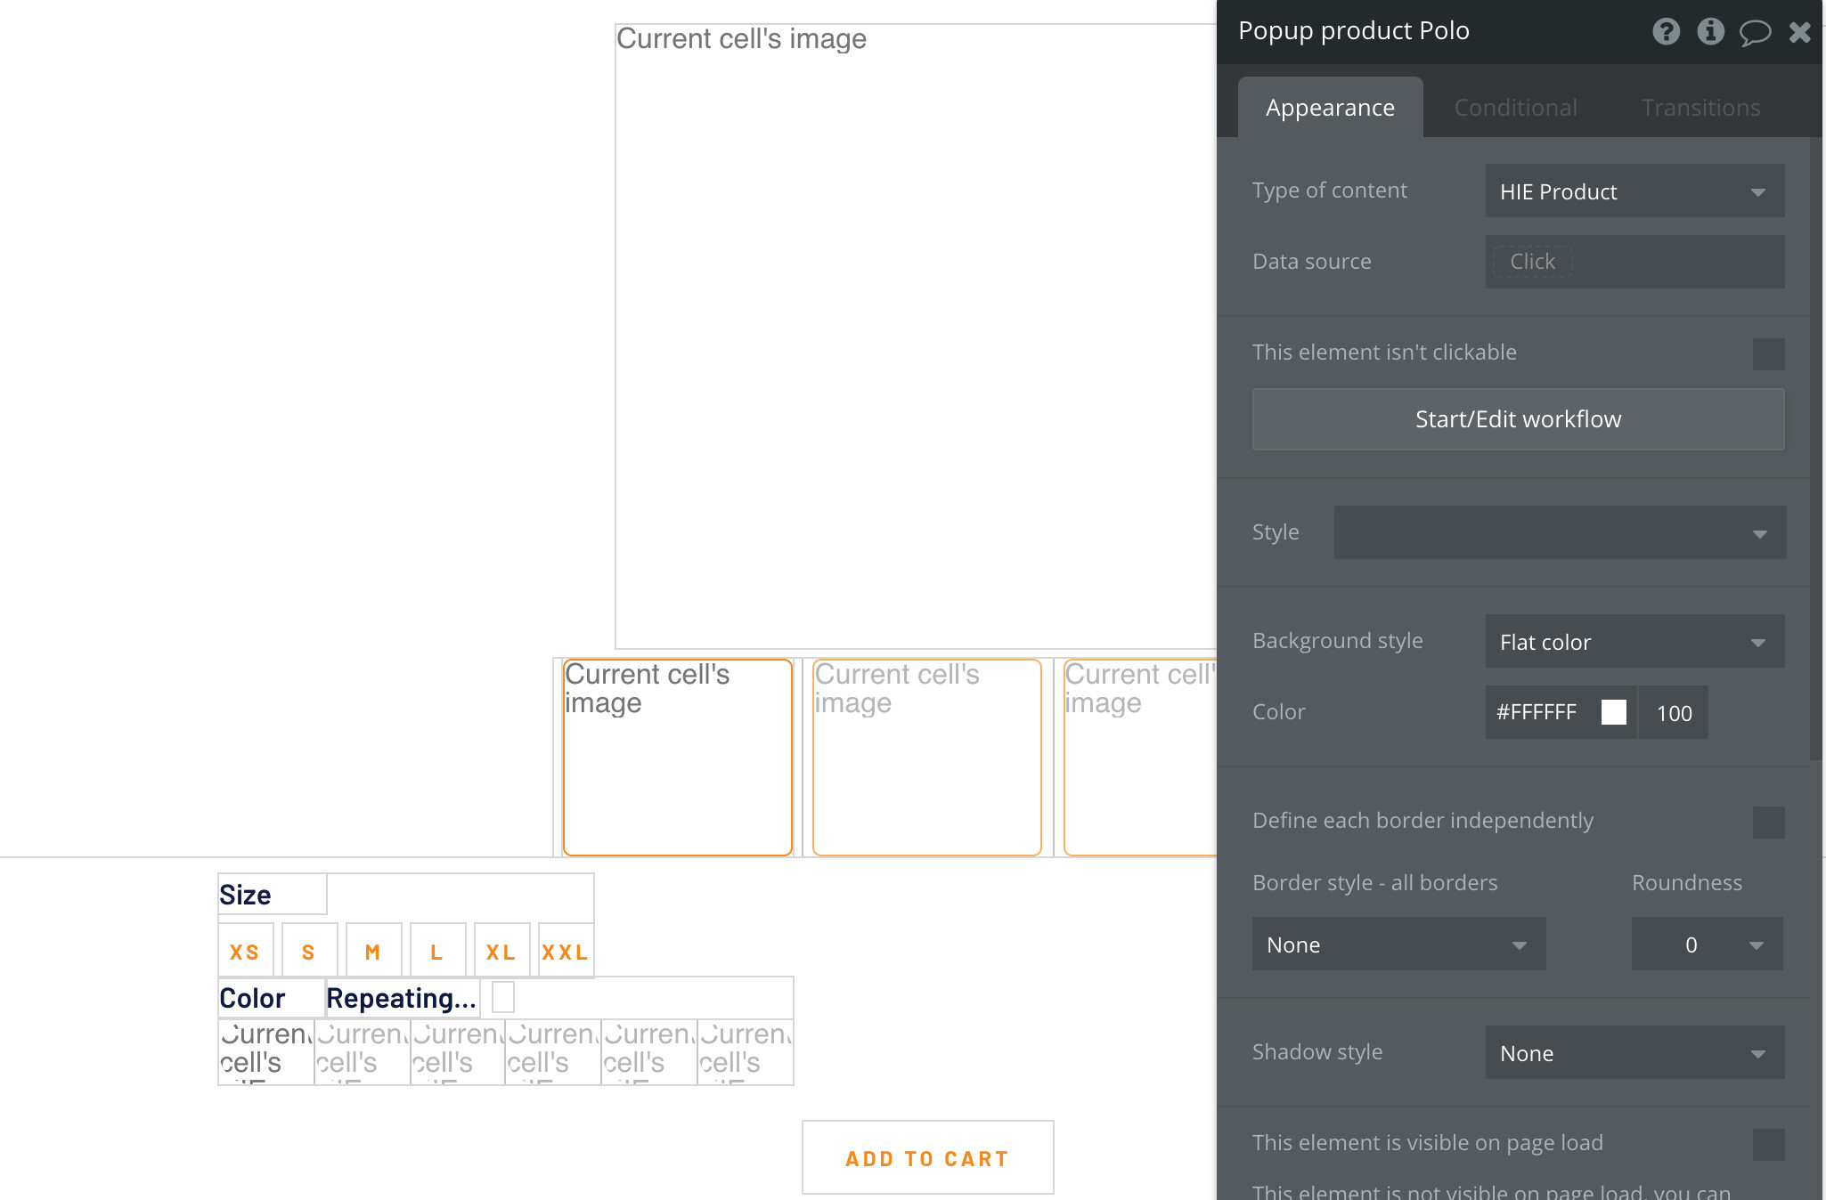Viewport: 1826px width, 1200px height.
Task: Open the white color swatch picker
Action: pos(1613,712)
